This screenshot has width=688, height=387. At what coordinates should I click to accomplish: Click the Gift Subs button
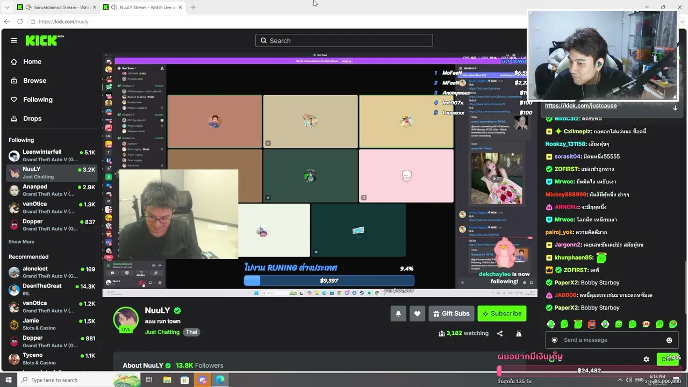pos(451,313)
